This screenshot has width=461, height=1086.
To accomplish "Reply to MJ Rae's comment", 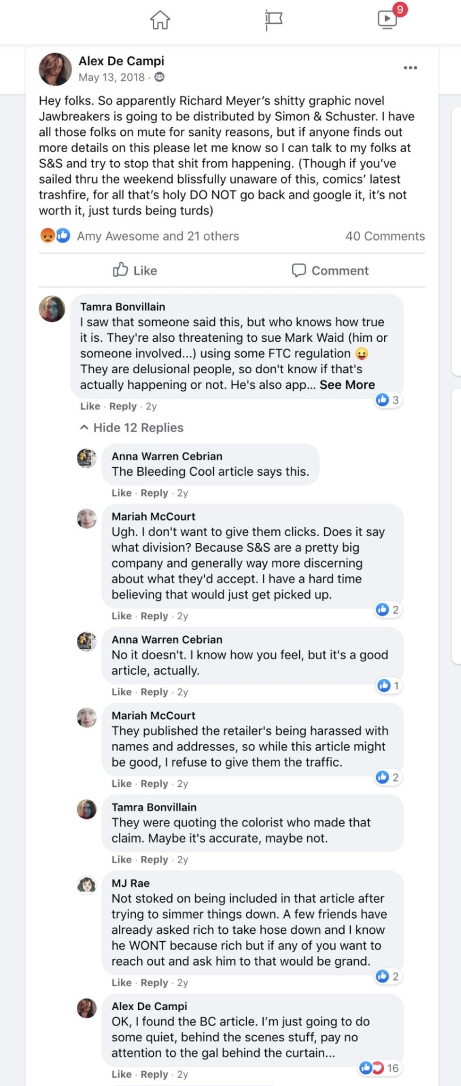I will [154, 982].
